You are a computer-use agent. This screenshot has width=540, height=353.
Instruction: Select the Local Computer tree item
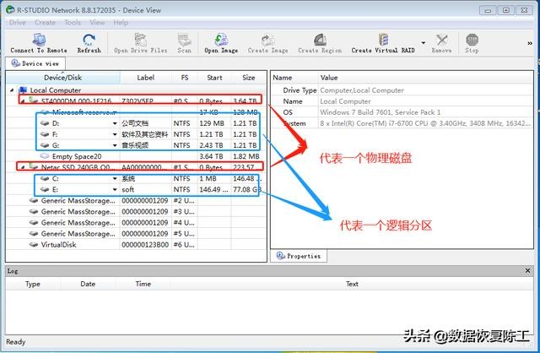click(x=56, y=90)
